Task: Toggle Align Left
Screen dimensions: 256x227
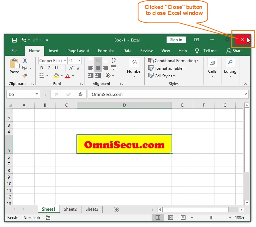Action: tap(91, 68)
